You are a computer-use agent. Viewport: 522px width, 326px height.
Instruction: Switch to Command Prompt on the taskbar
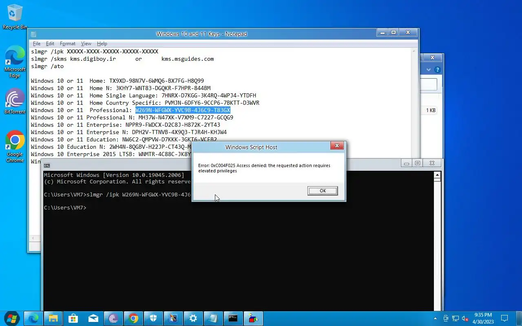(x=233, y=318)
